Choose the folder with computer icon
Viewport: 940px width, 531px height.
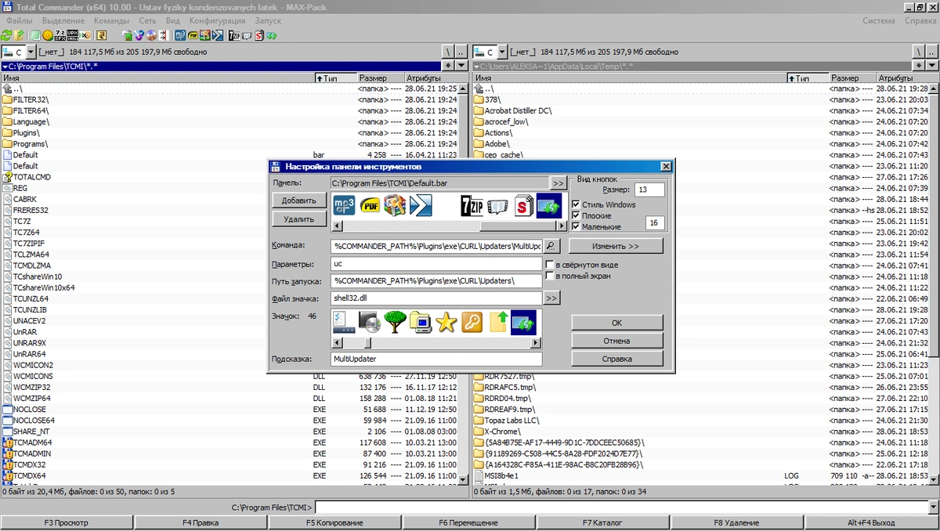click(x=421, y=322)
